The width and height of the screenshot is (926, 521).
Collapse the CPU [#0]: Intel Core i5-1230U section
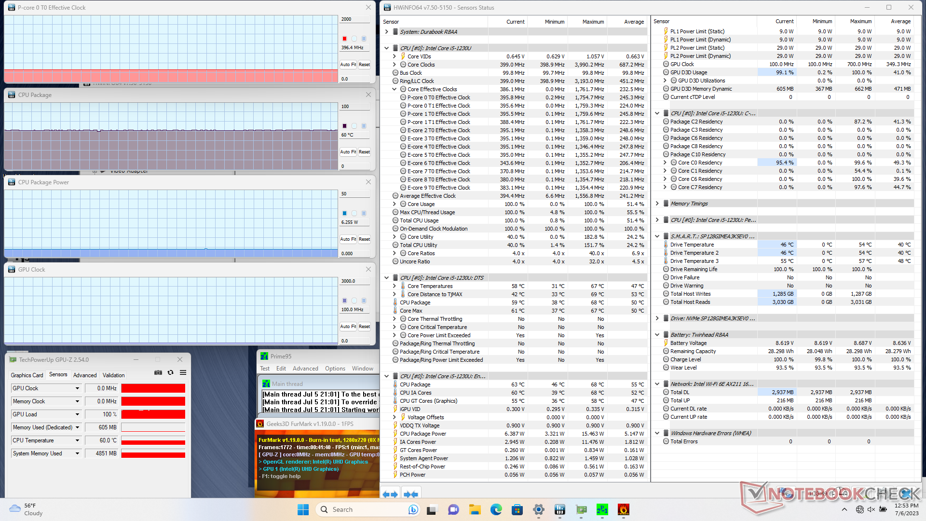(386, 48)
